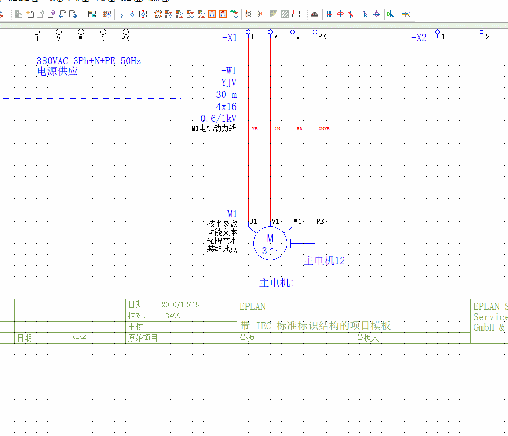Click the greyed copy pages icon
The width and height of the screenshot is (508, 436).
[x=18, y=14]
